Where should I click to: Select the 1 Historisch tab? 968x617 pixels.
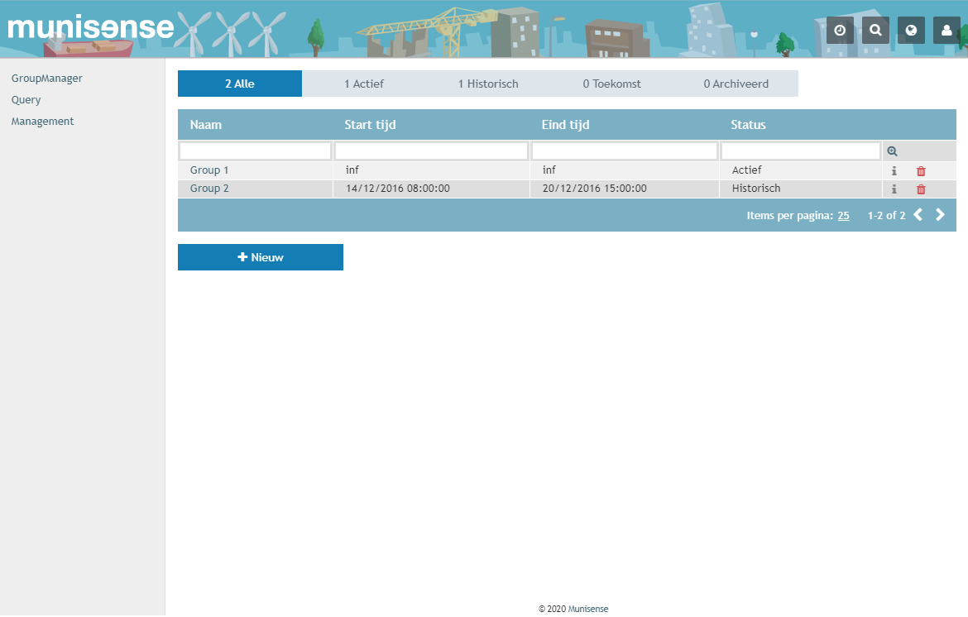[x=488, y=84]
